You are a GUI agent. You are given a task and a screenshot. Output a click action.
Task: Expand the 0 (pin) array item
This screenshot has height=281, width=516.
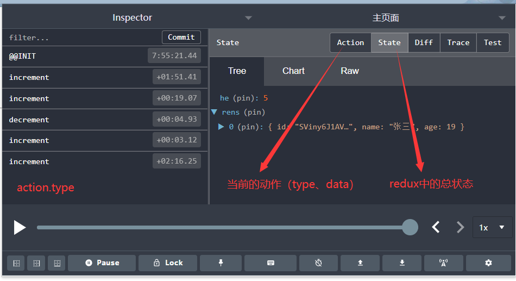[x=221, y=127]
